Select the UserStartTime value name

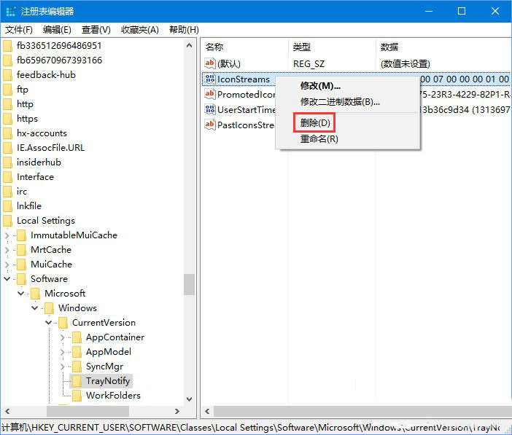click(x=247, y=109)
